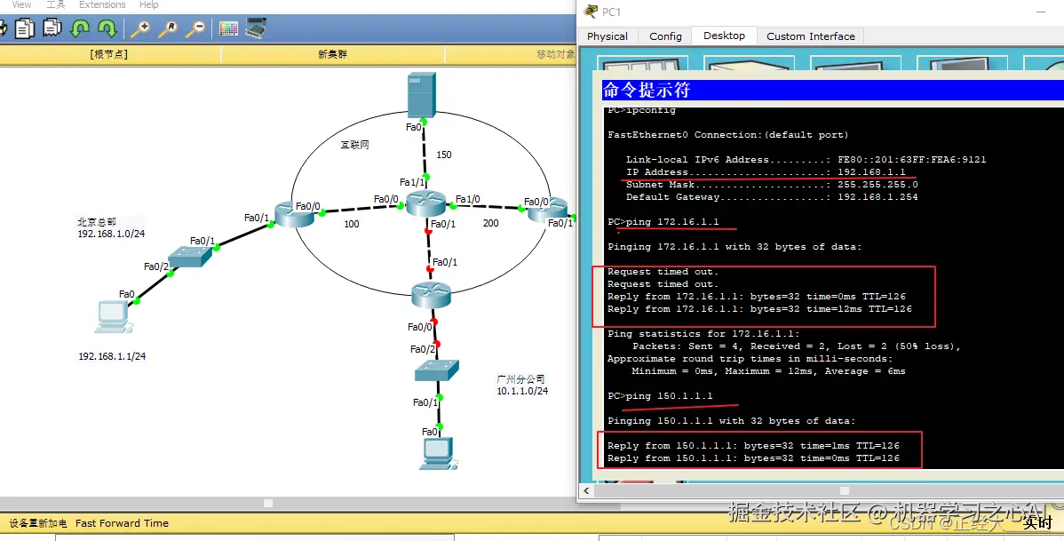This screenshot has height=541, width=1064.
Task: Open the Help menu
Action: click(148, 4)
